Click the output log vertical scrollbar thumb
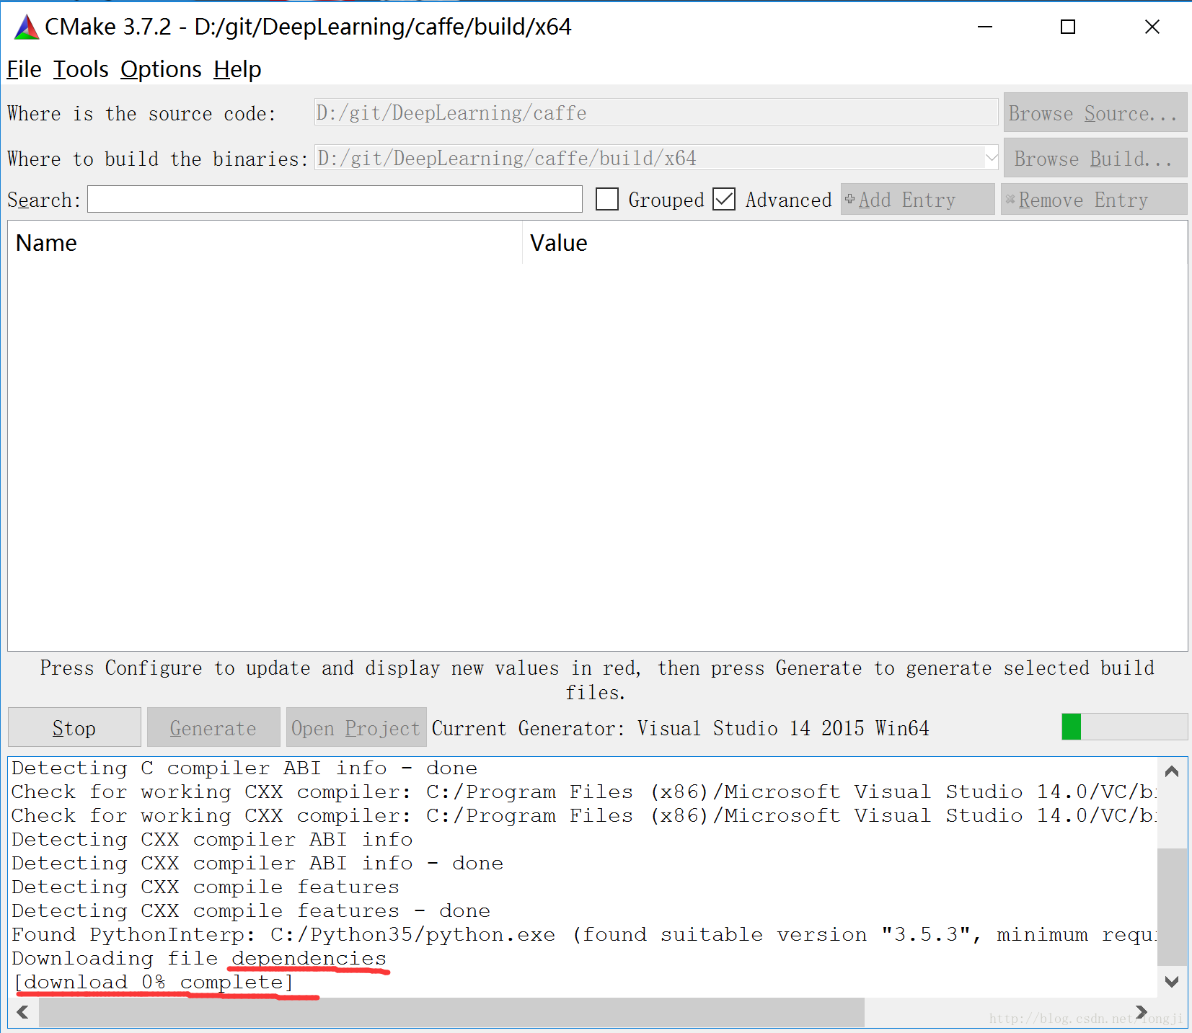 coord(1172,907)
